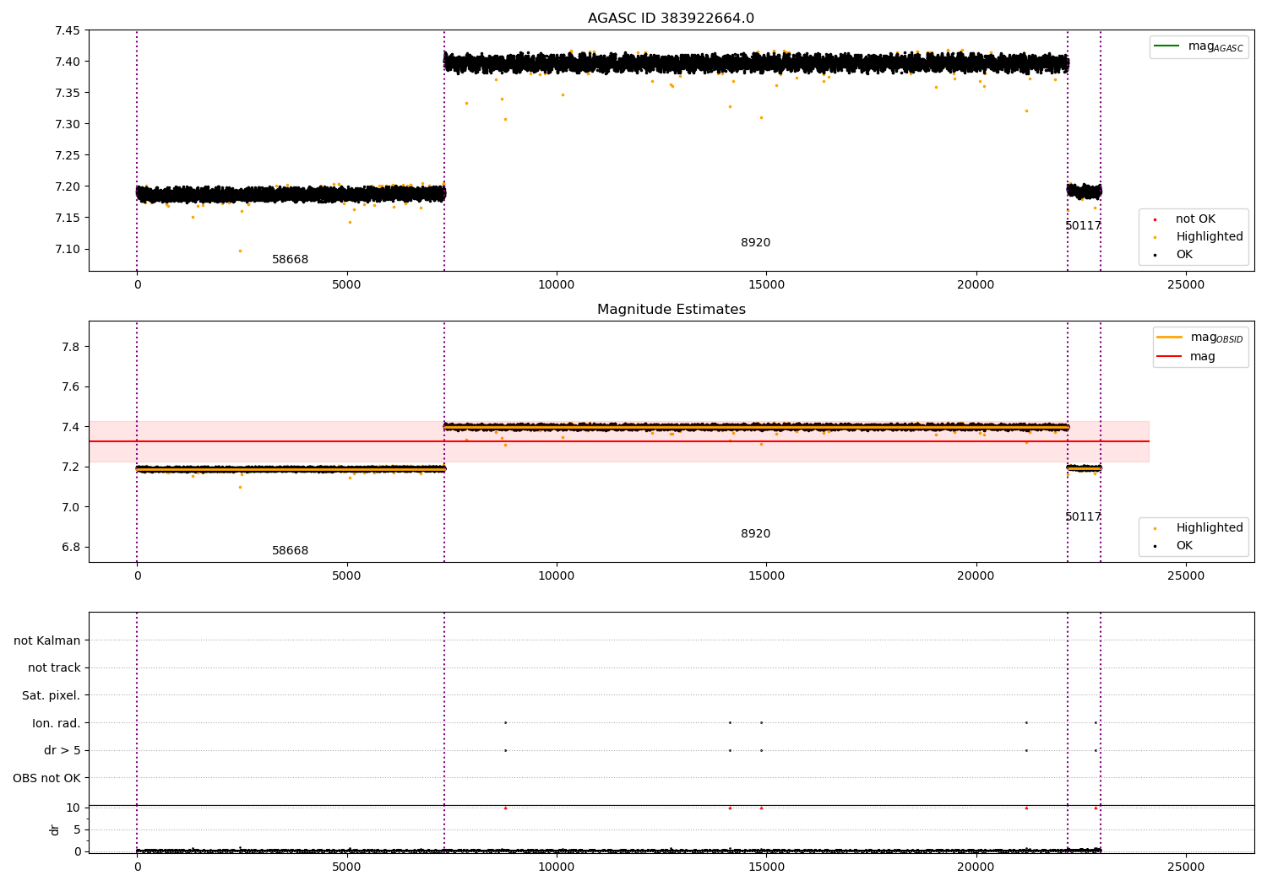Click the 7.30 tick on top plot y-axis
1267x886 pixels.
tap(67, 124)
